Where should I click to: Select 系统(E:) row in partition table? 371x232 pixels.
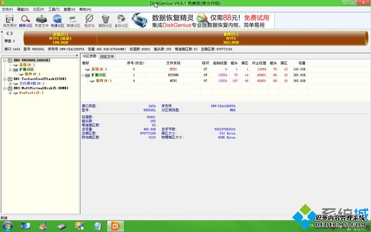coord(194,69)
